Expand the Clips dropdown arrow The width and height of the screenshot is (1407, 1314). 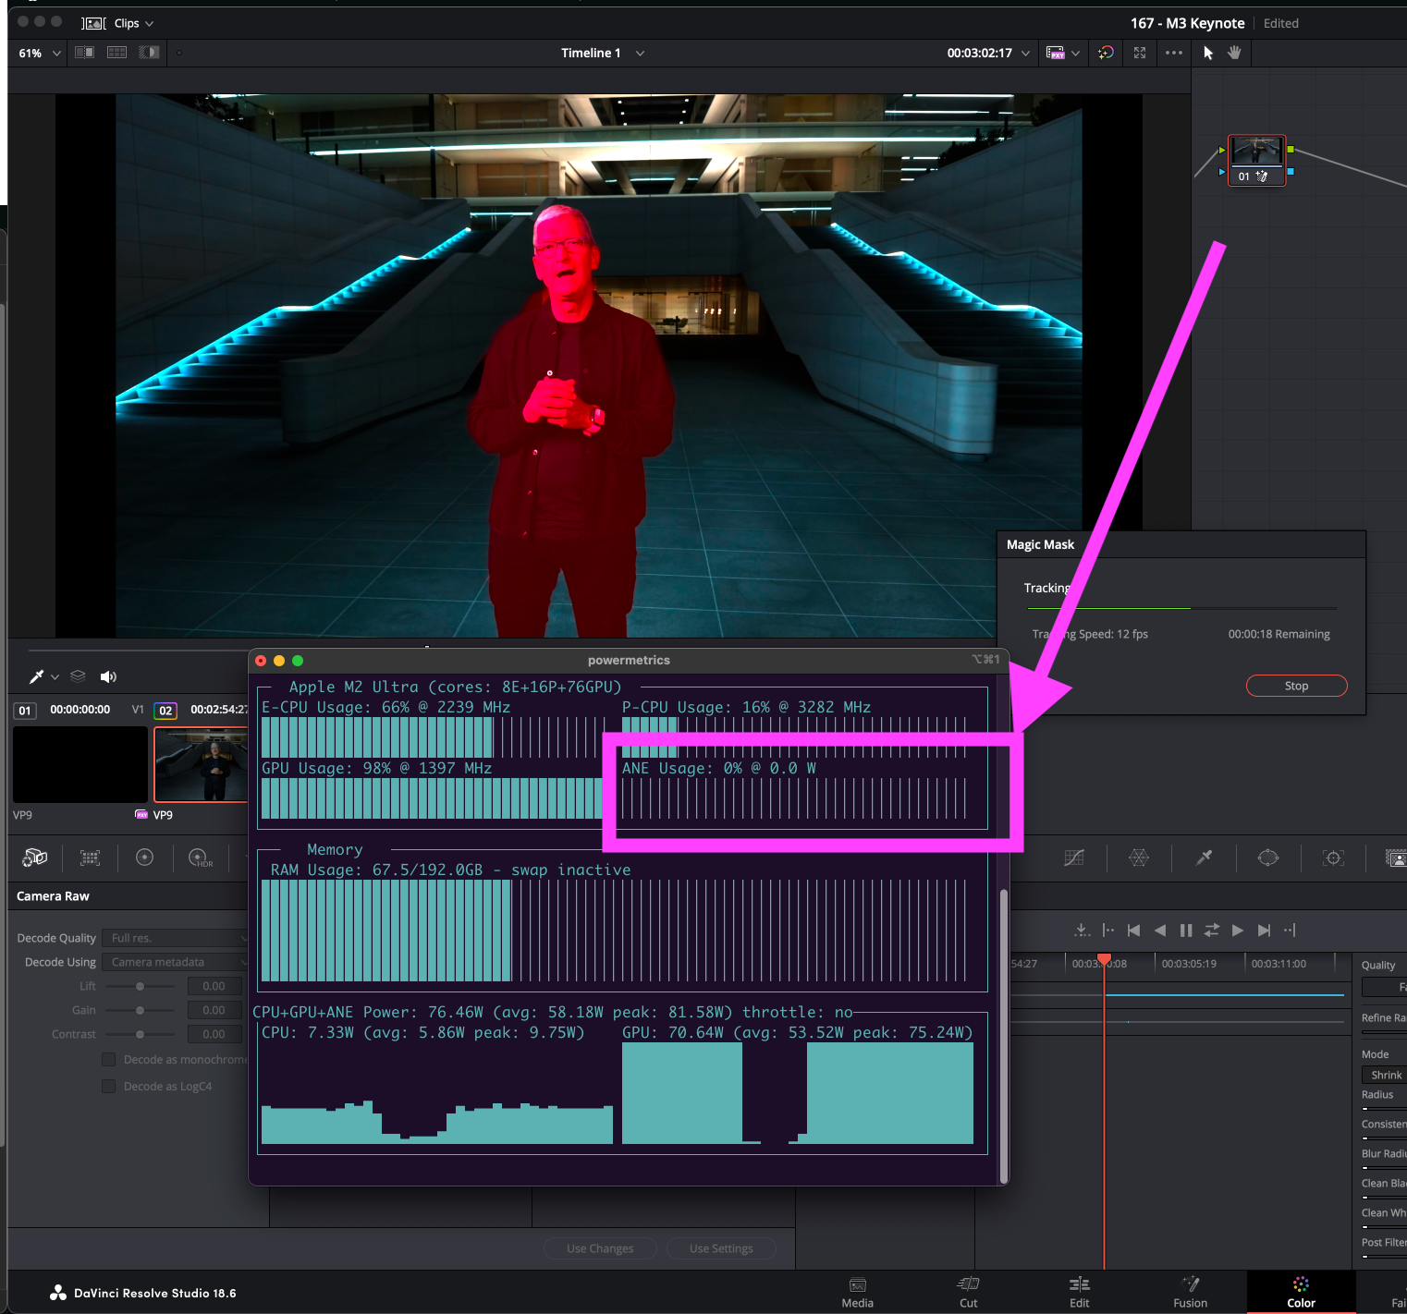coord(149,24)
